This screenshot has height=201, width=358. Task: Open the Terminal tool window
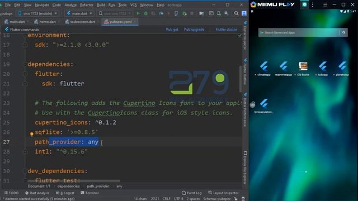click(89, 193)
